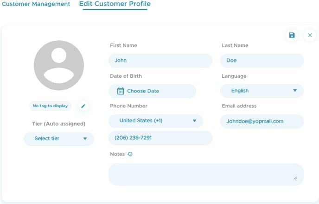Screen dimensions: 319x204
Task: Click the No tag to display chip
Action: pyautogui.click(x=50, y=106)
